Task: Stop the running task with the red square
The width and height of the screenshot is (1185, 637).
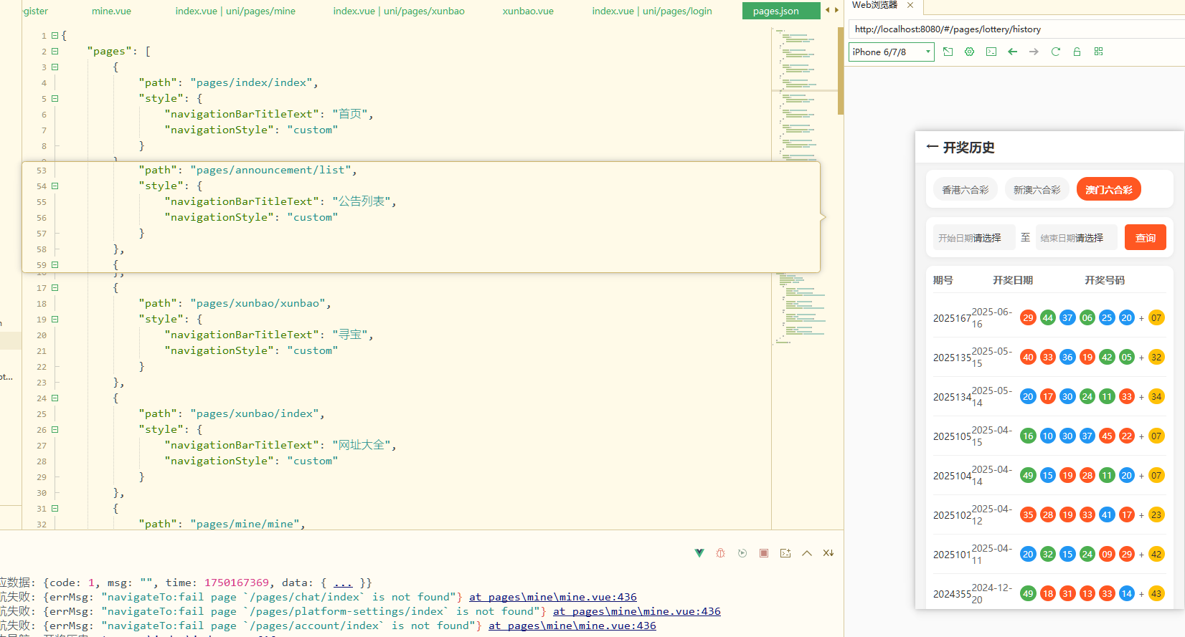Action: pyautogui.click(x=764, y=553)
